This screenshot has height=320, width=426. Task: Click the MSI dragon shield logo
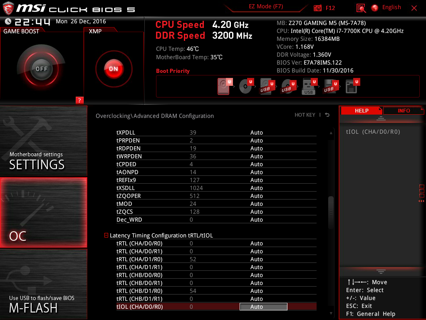8,8
